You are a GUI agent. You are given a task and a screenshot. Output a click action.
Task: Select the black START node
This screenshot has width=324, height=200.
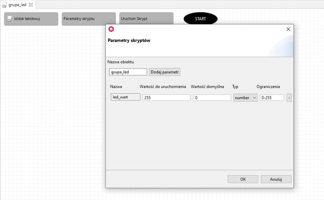click(200, 19)
